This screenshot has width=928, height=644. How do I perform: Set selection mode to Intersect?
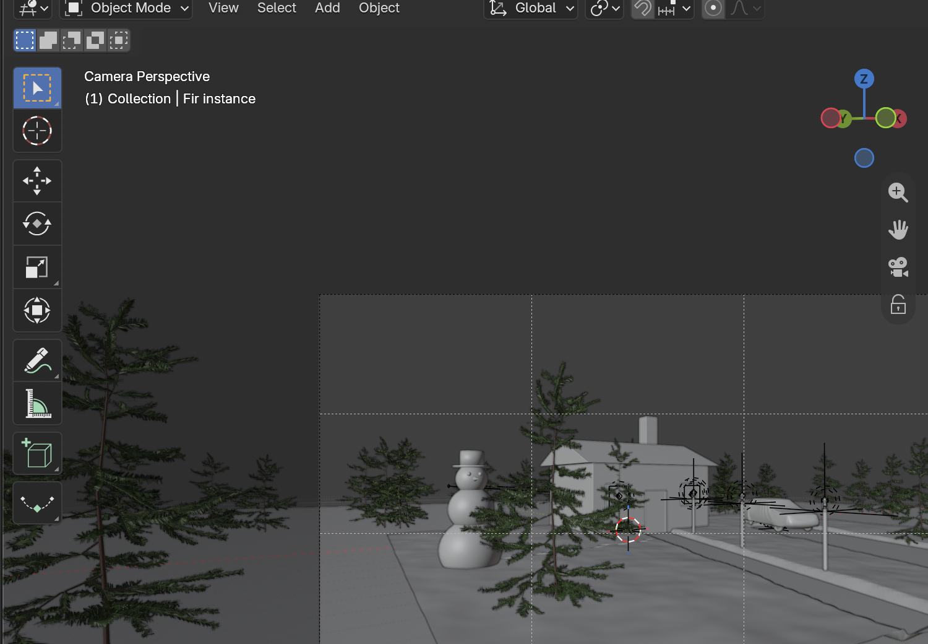(119, 40)
